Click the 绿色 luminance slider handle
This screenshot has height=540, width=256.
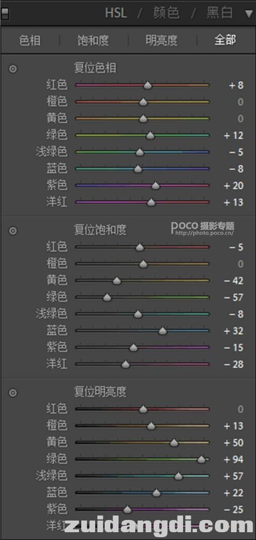[201, 459]
